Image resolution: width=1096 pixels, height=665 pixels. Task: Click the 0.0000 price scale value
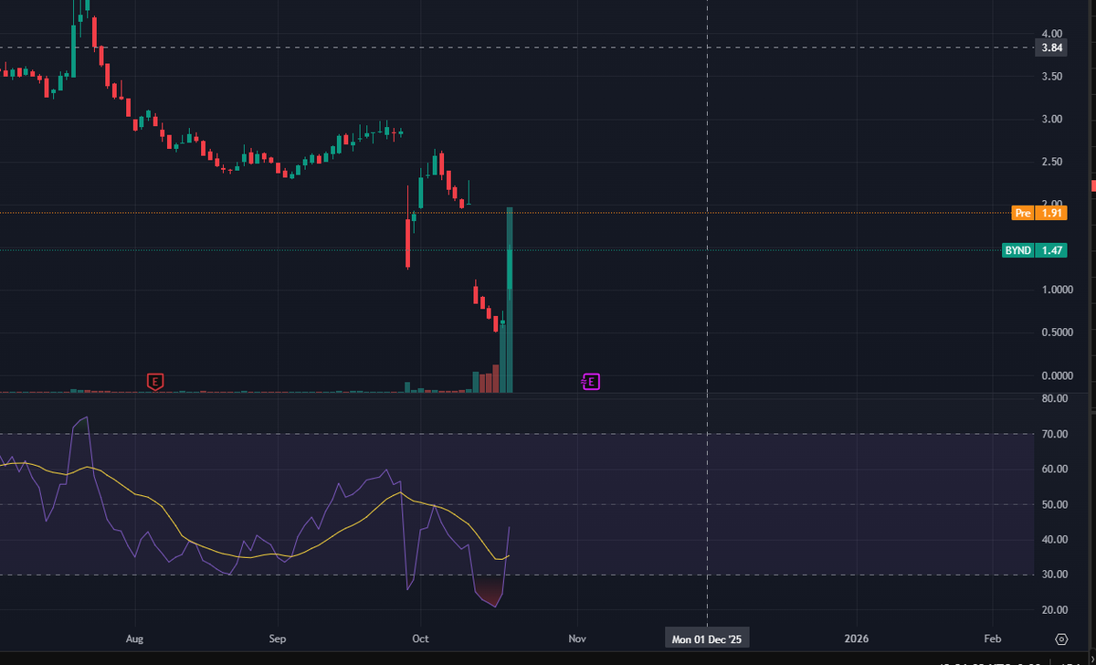pos(1057,375)
